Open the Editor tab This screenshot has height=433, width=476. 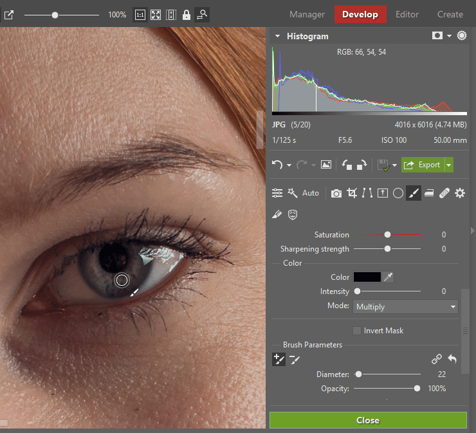tap(407, 14)
